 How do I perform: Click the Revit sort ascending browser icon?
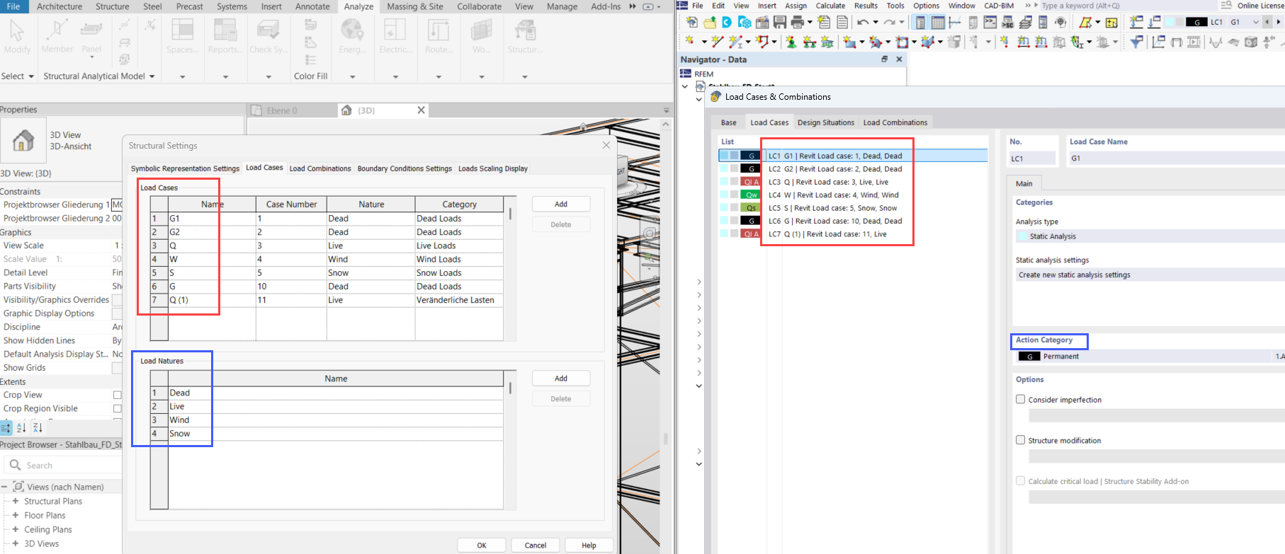click(x=21, y=427)
